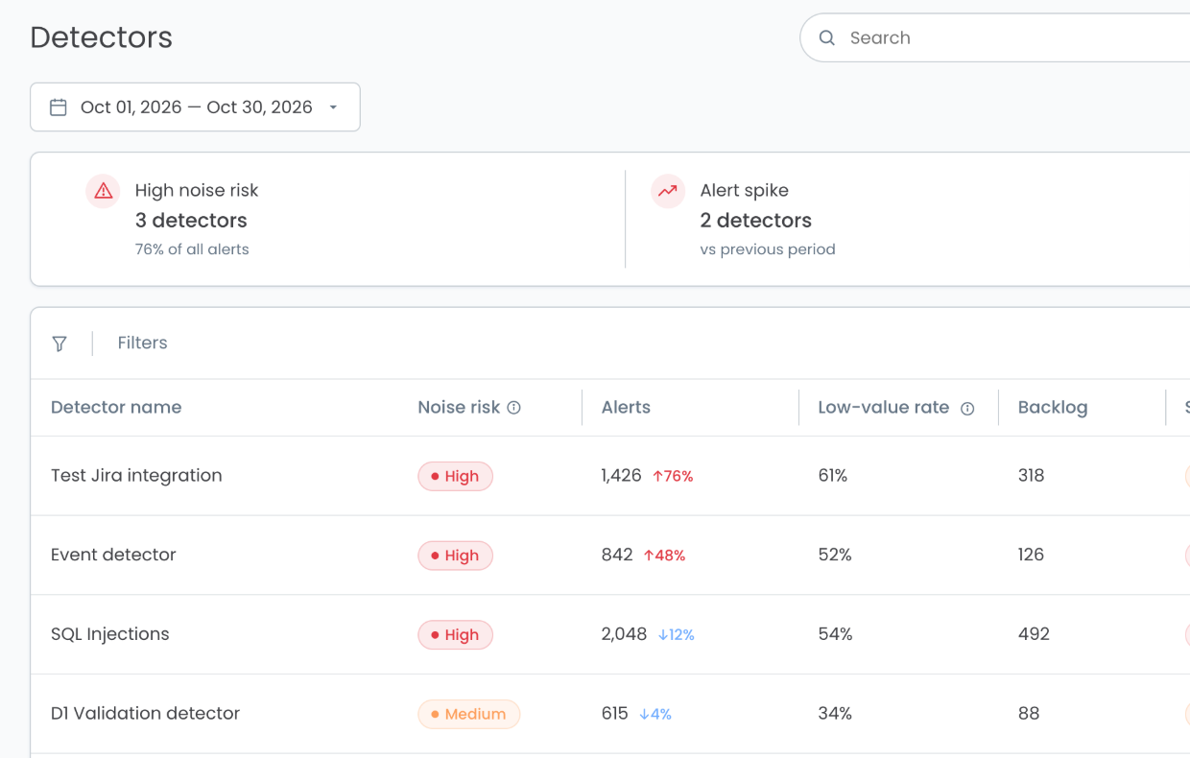The image size is (1190, 758).
Task: Click the Detectors page heading
Action: tap(102, 37)
